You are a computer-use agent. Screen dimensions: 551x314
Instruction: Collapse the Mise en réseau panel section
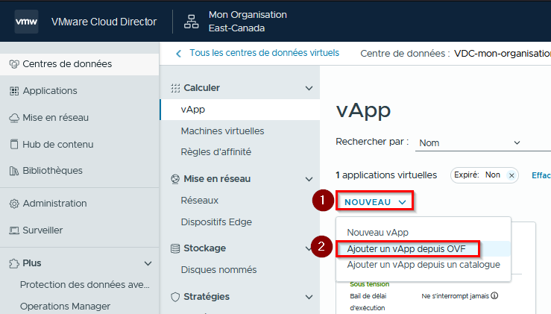coord(309,179)
